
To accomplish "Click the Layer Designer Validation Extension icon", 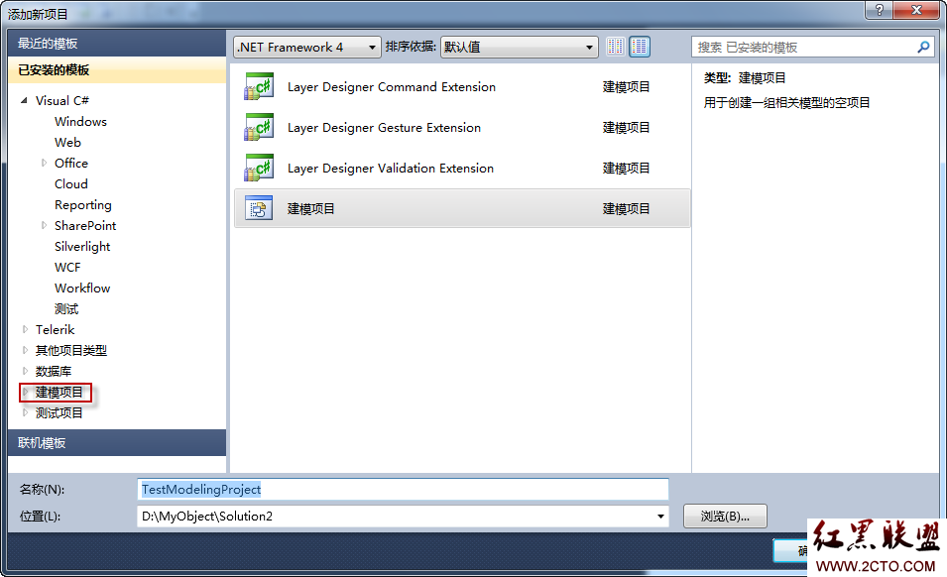I will point(259,168).
